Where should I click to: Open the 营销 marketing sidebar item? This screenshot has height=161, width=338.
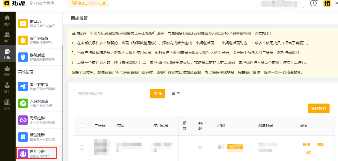click(x=7, y=71)
